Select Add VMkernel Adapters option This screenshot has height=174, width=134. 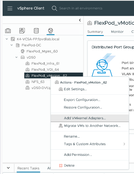90,118
